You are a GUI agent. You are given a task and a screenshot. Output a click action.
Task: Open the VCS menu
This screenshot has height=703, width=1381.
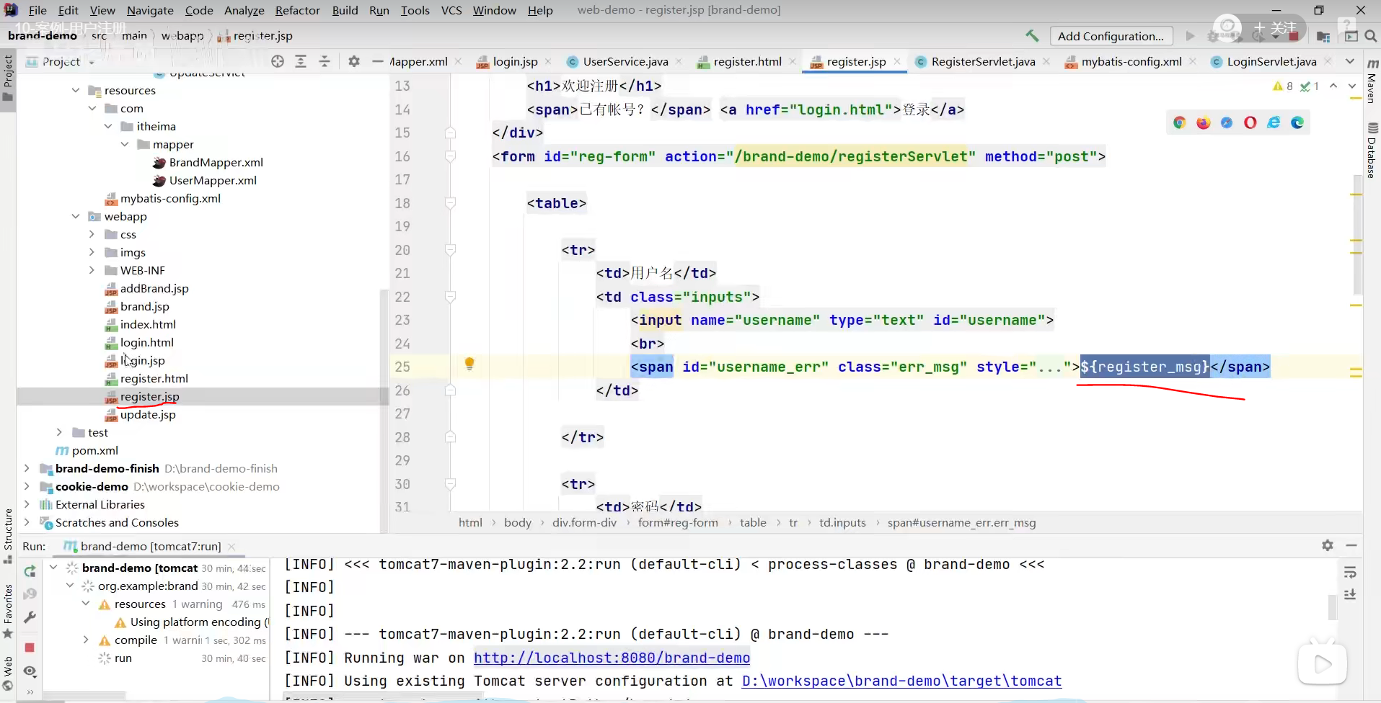point(451,10)
